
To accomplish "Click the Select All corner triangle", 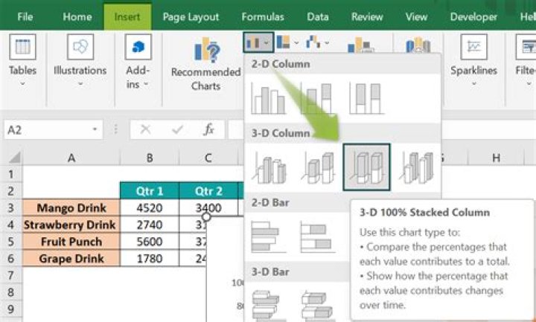I will tap(14, 158).
